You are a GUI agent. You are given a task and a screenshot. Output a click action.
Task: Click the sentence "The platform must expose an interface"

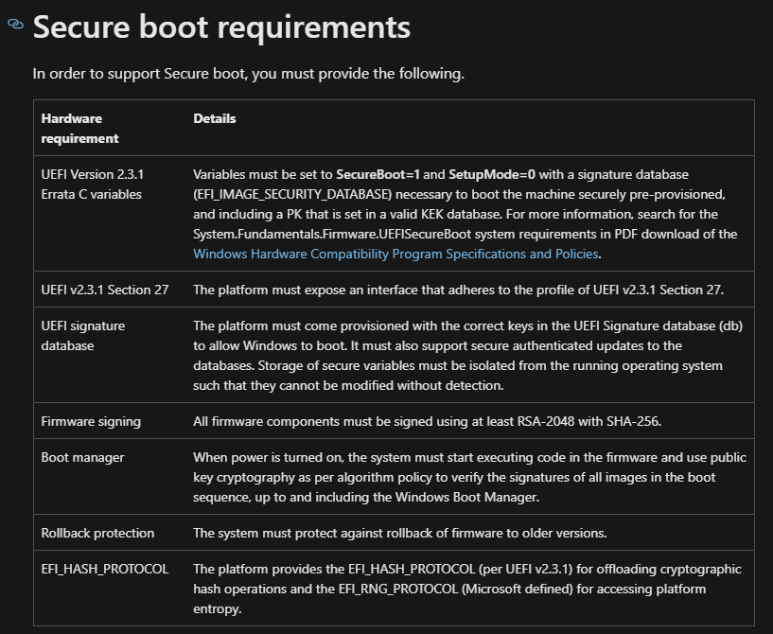click(x=459, y=290)
